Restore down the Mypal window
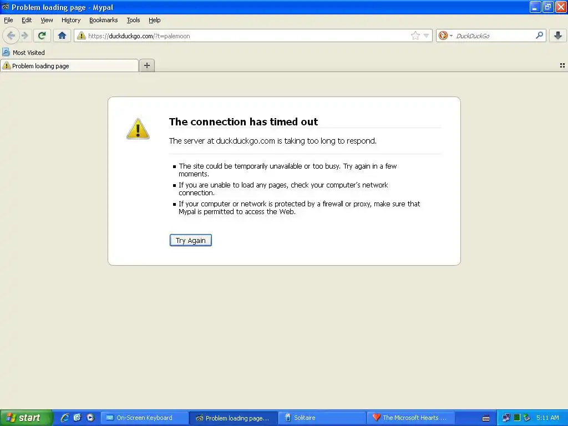 pyautogui.click(x=547, y=7)
